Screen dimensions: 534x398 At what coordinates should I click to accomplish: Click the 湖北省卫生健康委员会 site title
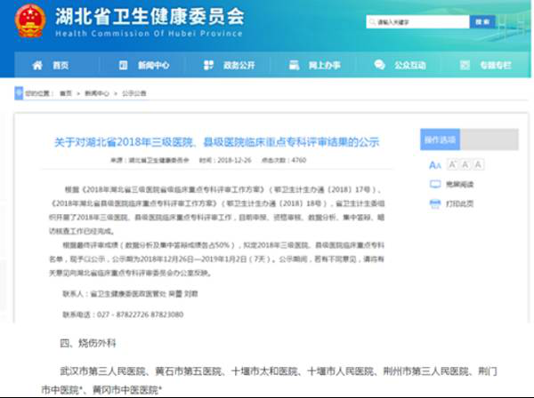[150, 16]
